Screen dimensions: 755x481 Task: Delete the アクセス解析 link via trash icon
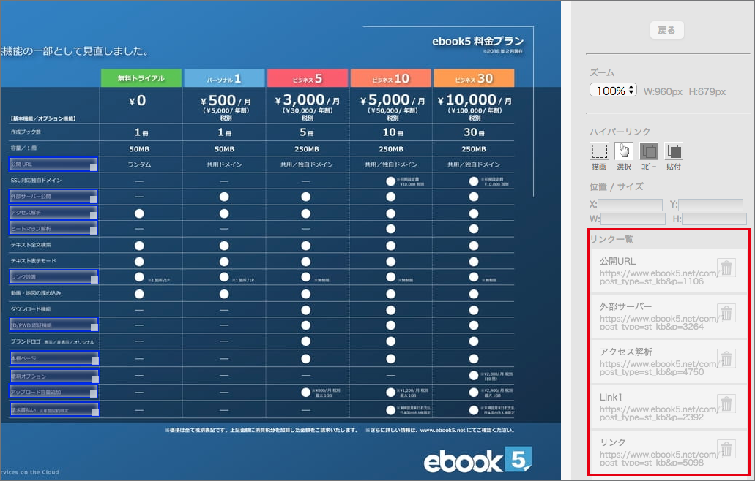(726, 358)
